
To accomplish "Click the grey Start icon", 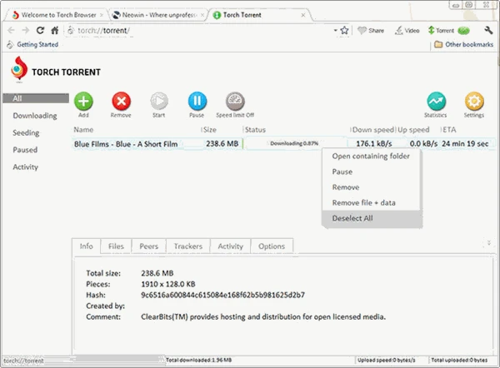I will coord(159,102).
